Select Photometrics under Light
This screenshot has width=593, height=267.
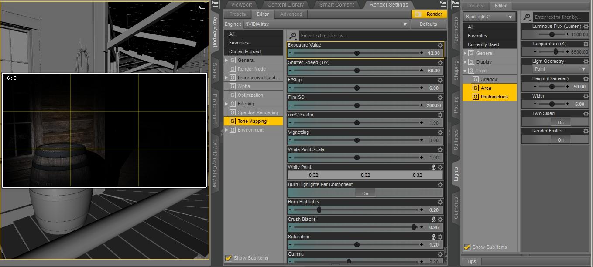point(490,97)
